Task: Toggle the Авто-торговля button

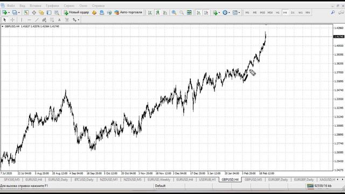Action: (128, 12)
